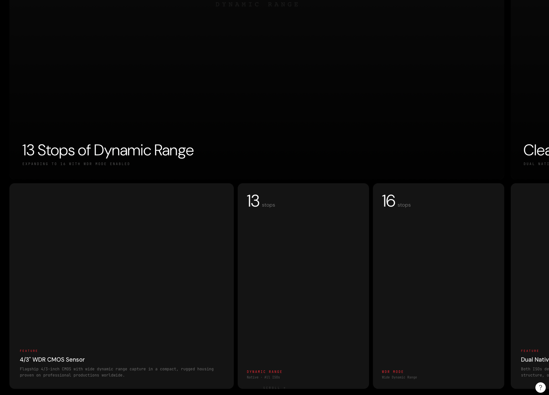The width and height of the screenshot is (549, 395).
Task: Click the Flagship 4/3-inch CMOS description text
Action: 117,372
